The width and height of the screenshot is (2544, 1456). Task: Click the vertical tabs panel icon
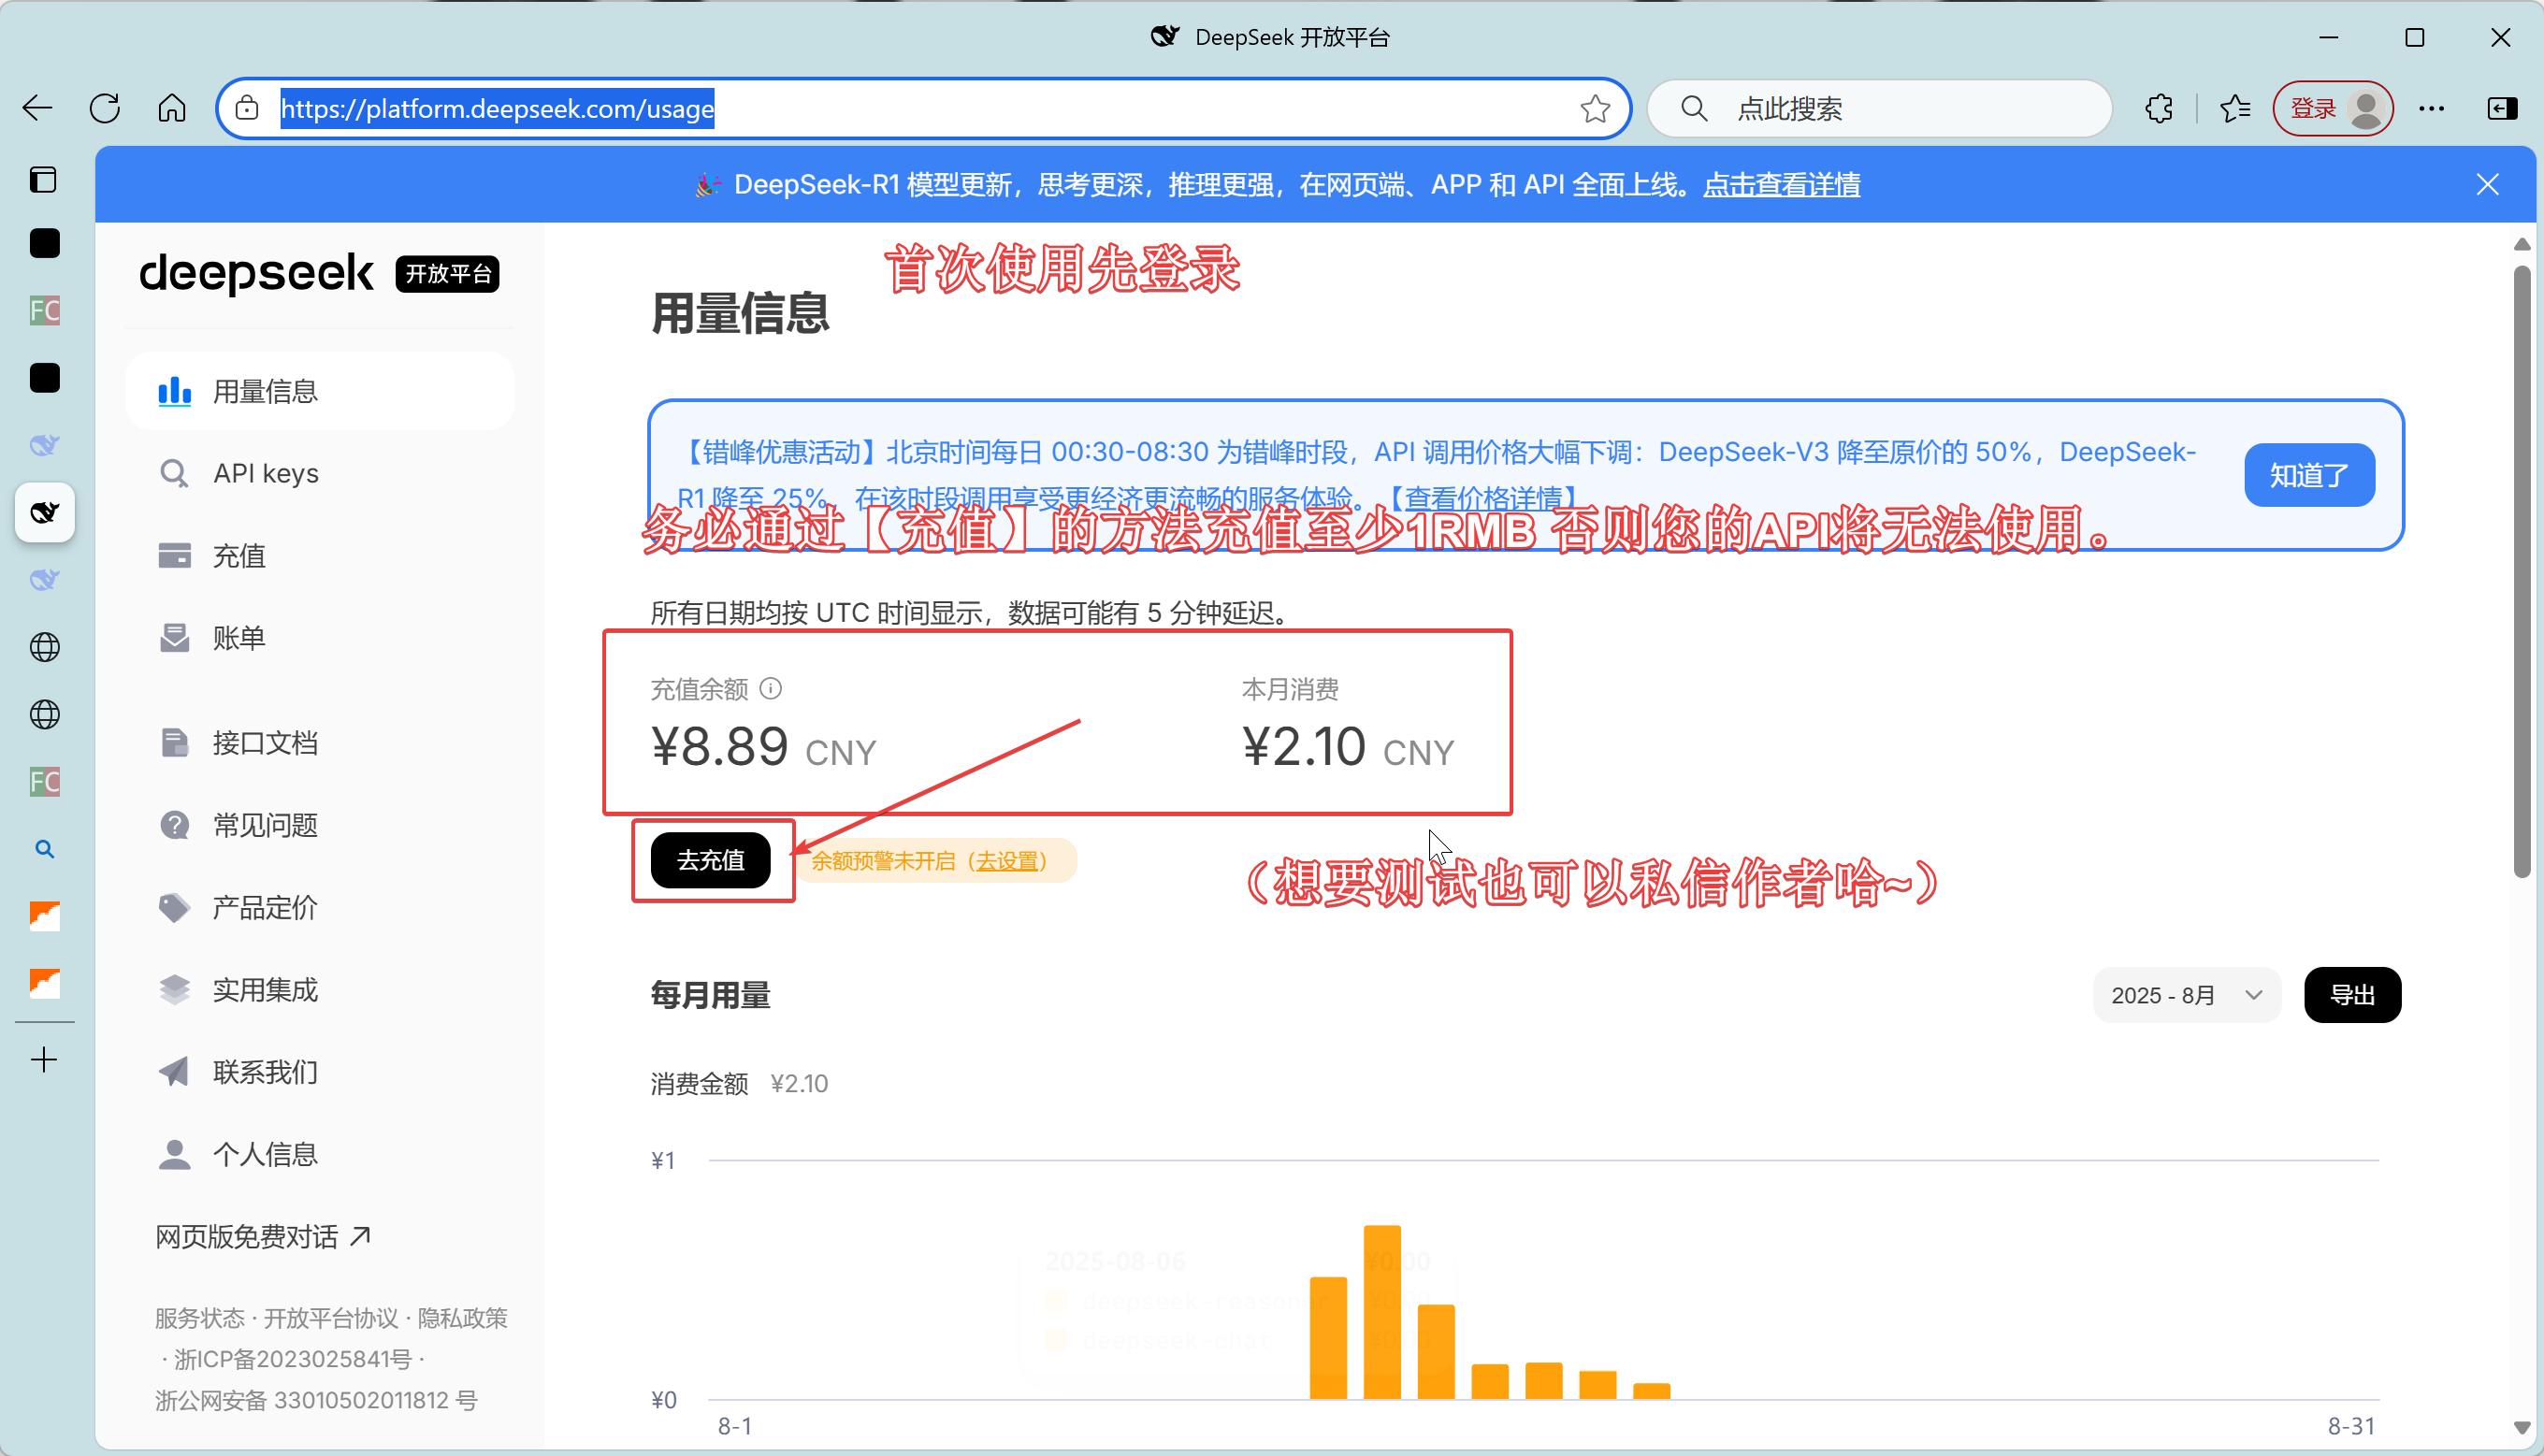click(43, 180)
